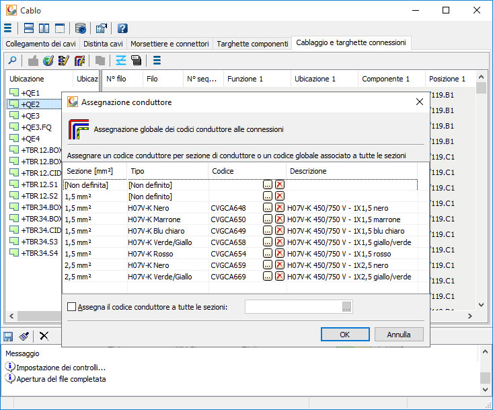Click the magnifier search icon
This screenshot has width=493, height=410.
point(12,60)
